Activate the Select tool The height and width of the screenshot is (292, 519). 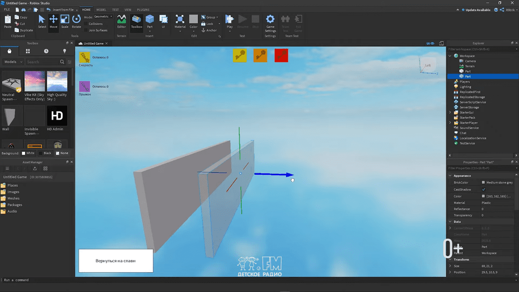tap(42, 22)
